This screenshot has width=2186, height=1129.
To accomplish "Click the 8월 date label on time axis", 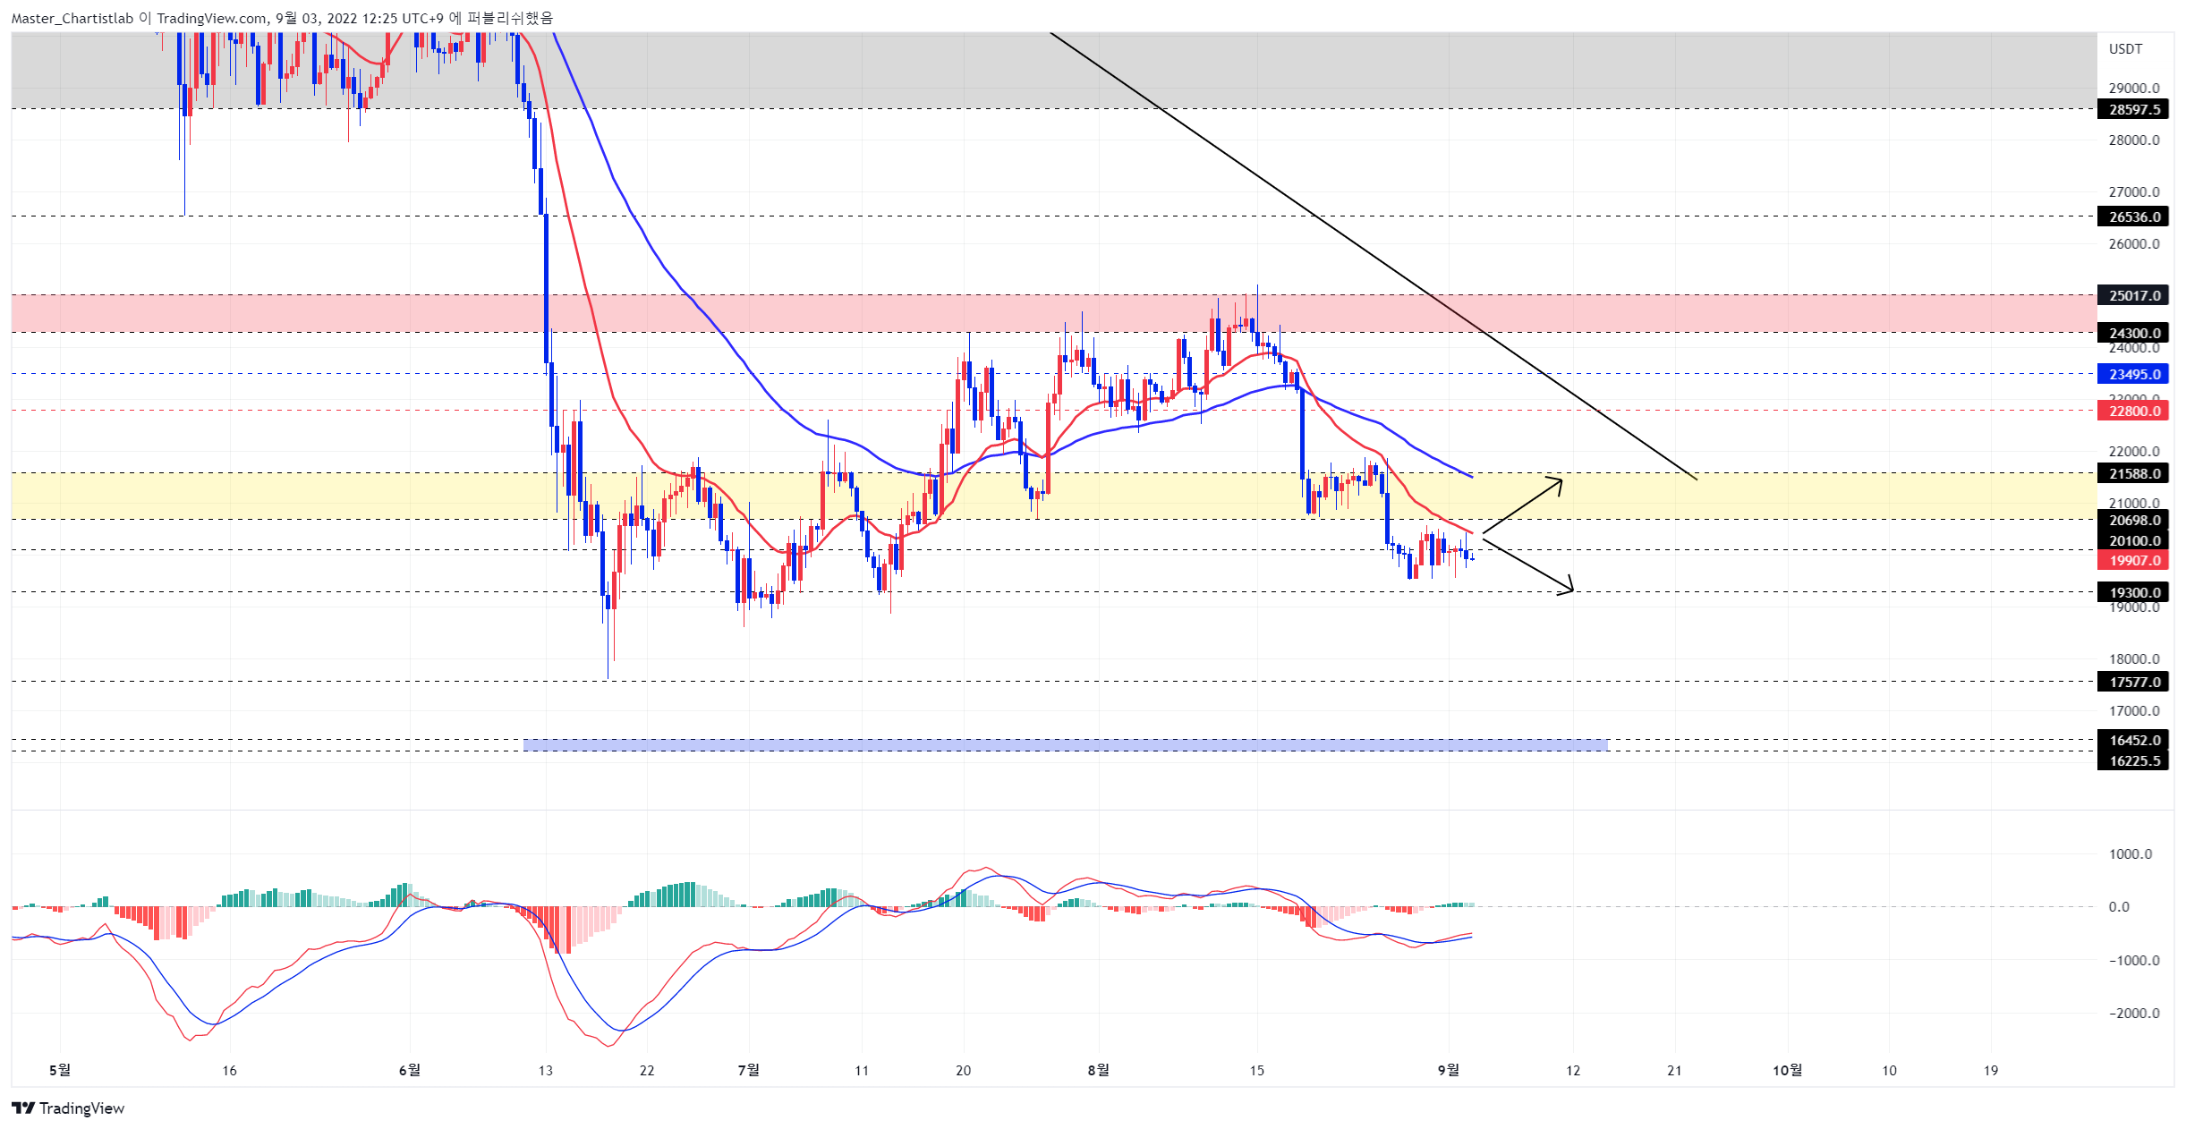I will (x=1099, y=1070).
